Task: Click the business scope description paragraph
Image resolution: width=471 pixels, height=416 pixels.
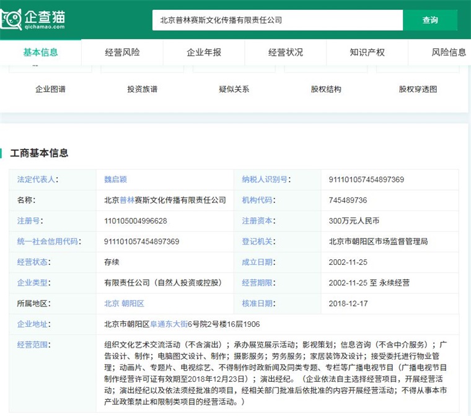Action: point(275,373)
